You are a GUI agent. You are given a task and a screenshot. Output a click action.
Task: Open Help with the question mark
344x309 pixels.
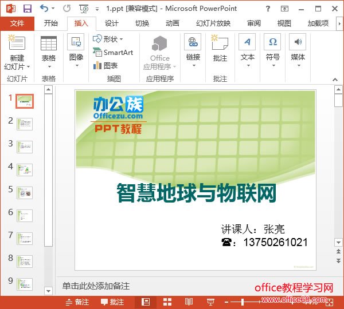click(x=268, y=9)
